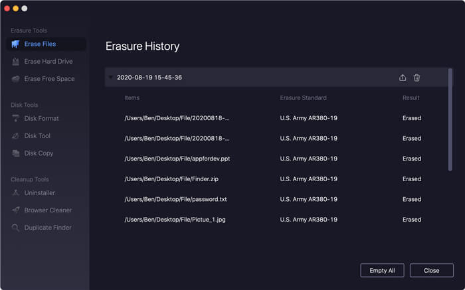Click the Close button
Viewport: 465px width, 290px height.
(x=432, y=271)
